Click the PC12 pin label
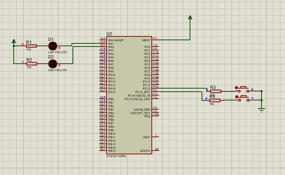The image size is (285, 175). (x=147, y=89)
